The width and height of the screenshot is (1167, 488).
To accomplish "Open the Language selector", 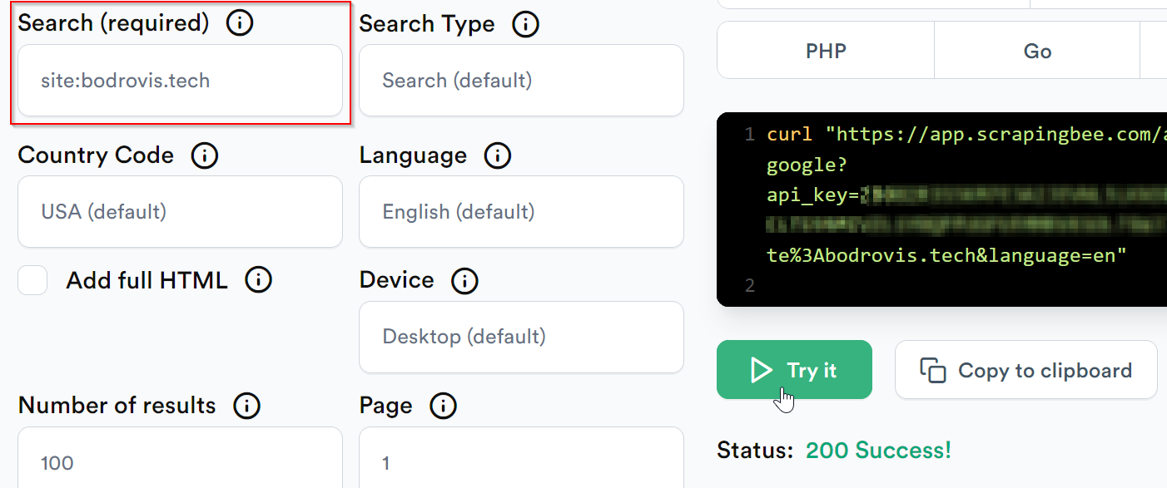I will point(521,211).
